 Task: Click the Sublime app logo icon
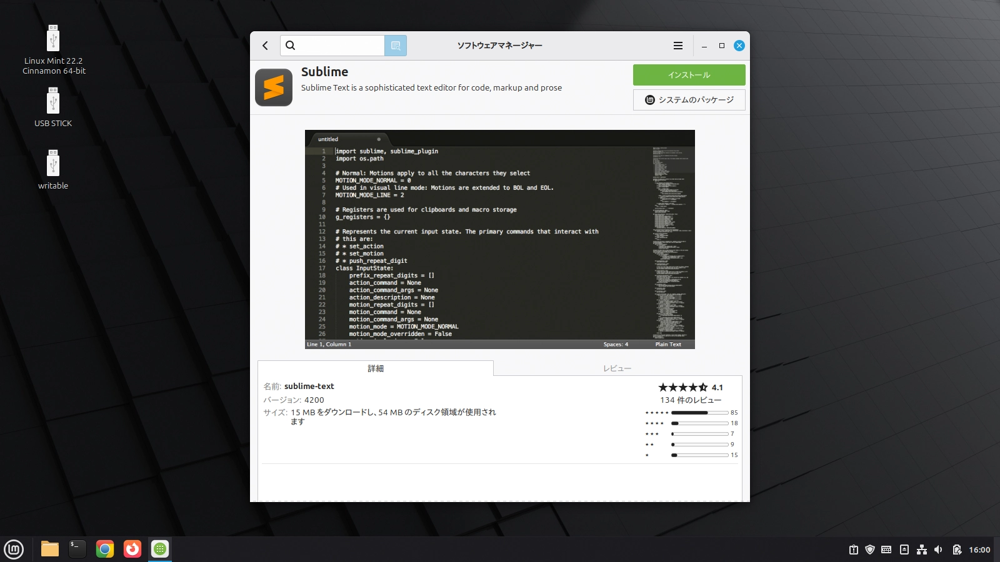(x=274, y=87)
